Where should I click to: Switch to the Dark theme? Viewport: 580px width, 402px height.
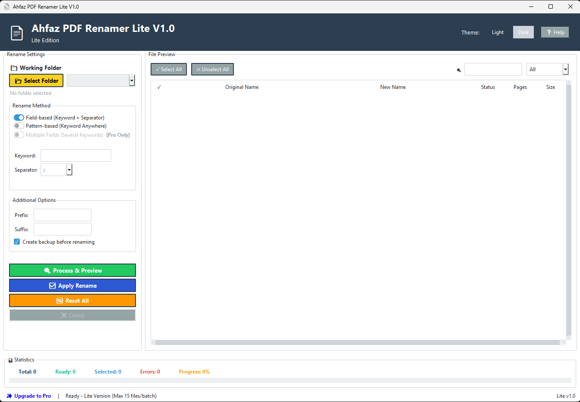(x=523, y=32)
